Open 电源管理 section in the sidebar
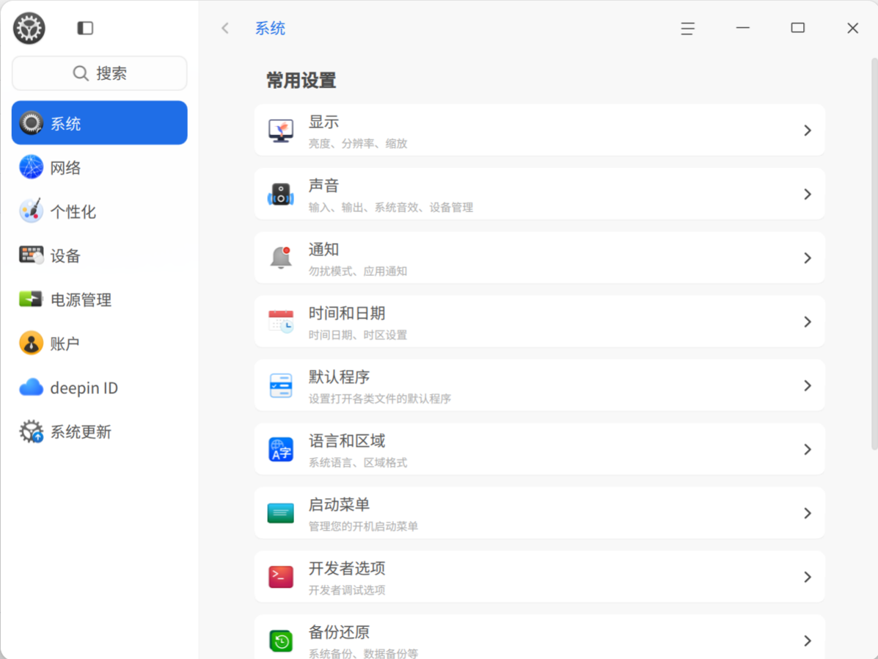Viewport: 878px width, 659px height. click(100, 299)
